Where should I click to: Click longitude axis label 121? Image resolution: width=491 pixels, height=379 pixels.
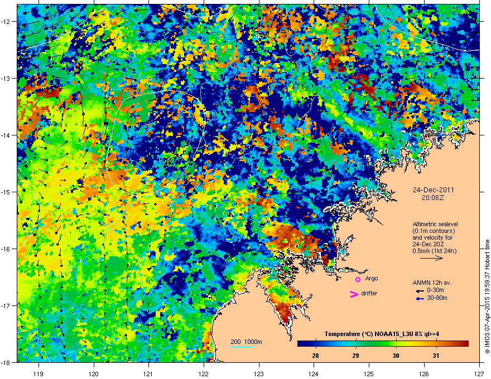[x=148, y=373]
